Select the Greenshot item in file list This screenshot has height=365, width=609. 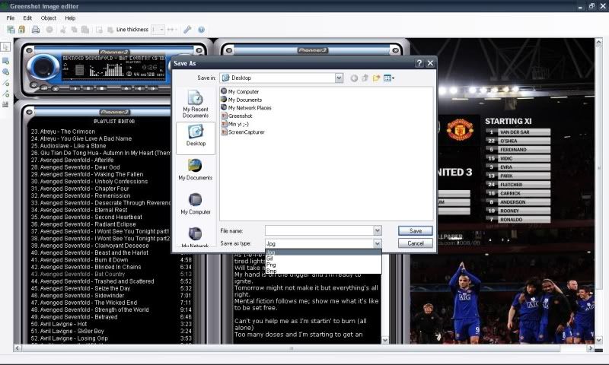[x=237, y=116]
